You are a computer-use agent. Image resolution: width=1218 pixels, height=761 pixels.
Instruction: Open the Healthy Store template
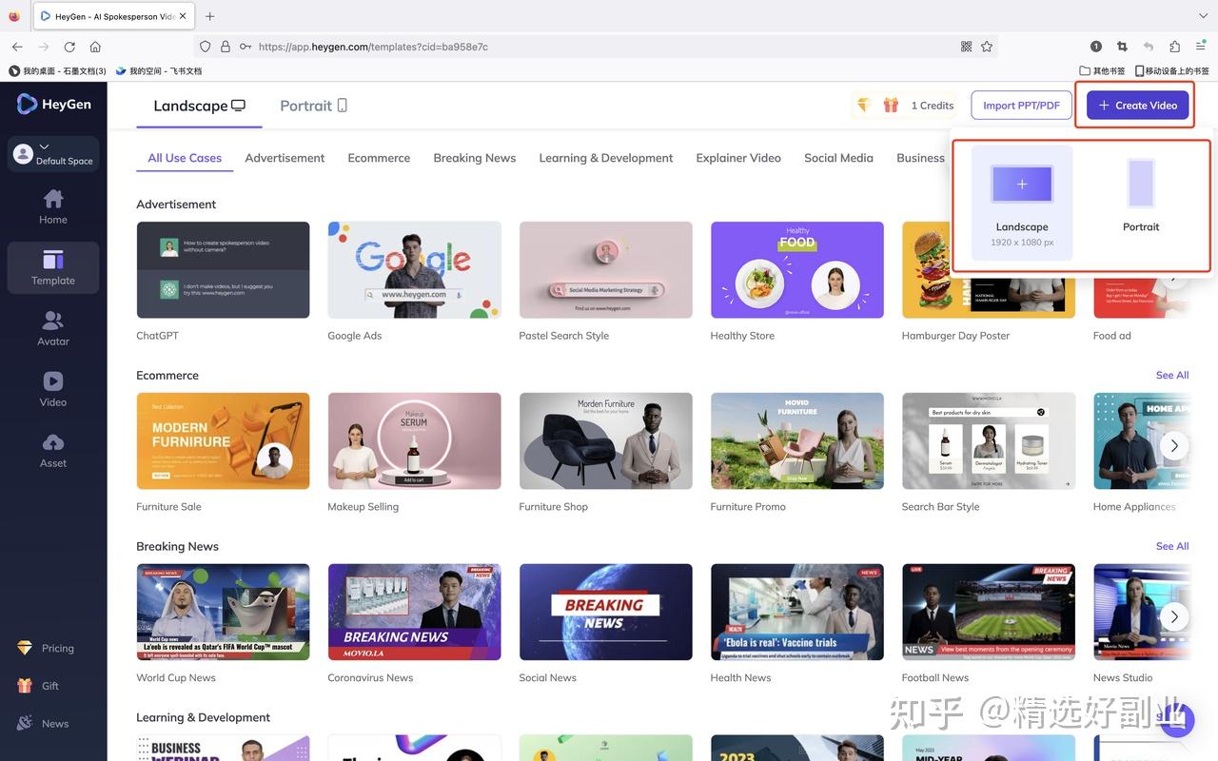click(x=797, y=270)
